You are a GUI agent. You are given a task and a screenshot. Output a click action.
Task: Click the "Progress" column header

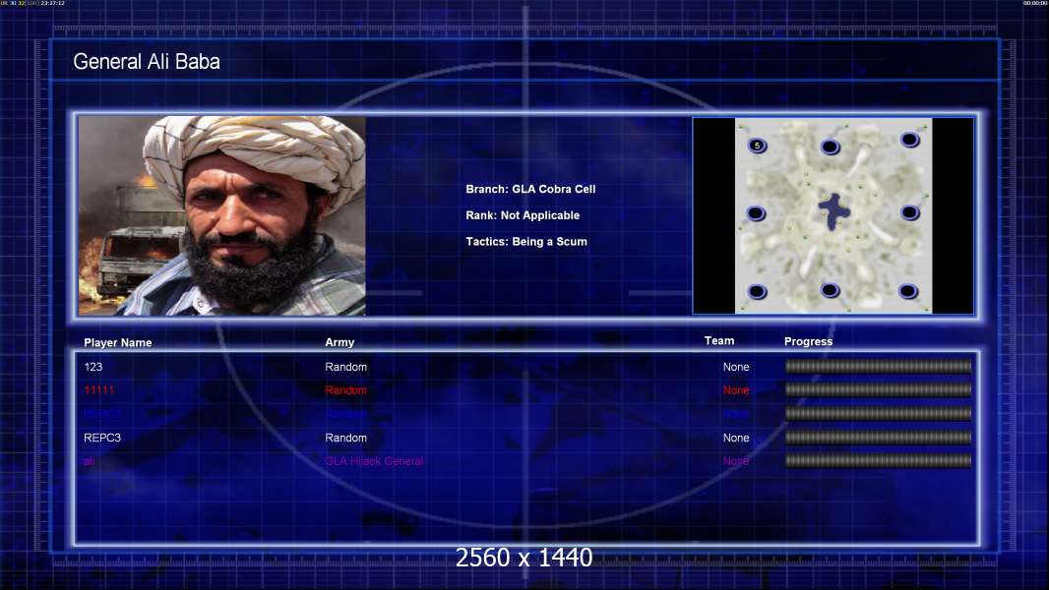pos(808,341)
